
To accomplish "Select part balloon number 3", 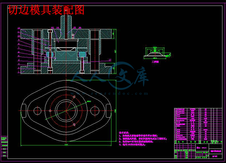I will point(19,64).
